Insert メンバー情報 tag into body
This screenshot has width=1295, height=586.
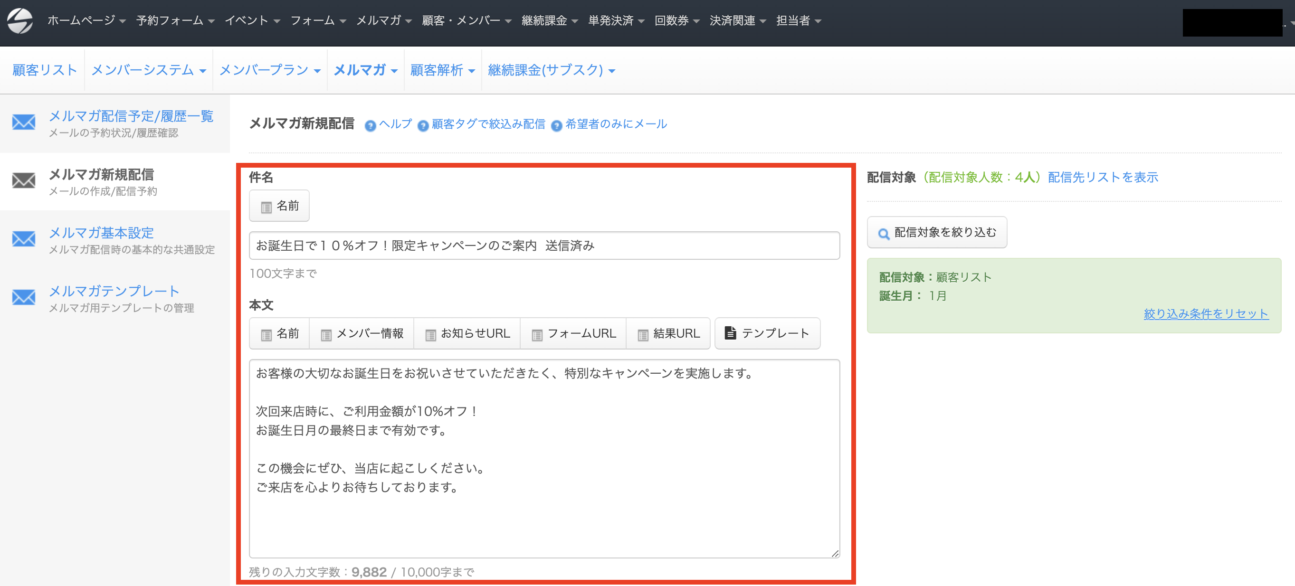tap(362, 333)
